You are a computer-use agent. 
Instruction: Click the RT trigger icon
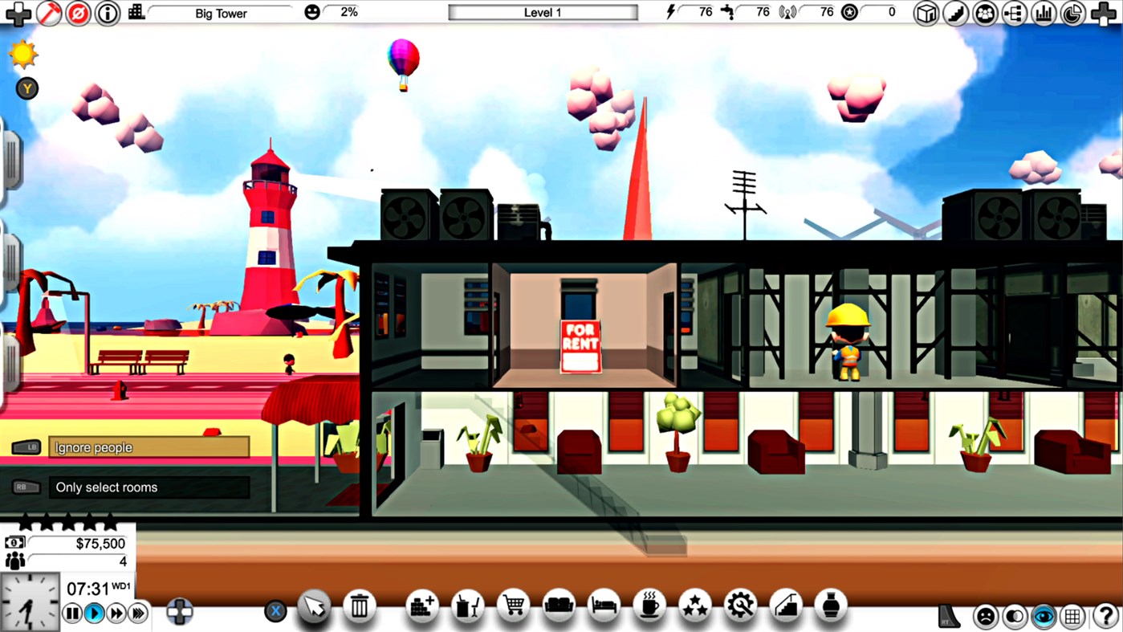(x=950, y=616)
